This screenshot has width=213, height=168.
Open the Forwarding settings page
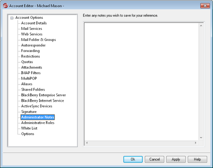click(30, 51)
